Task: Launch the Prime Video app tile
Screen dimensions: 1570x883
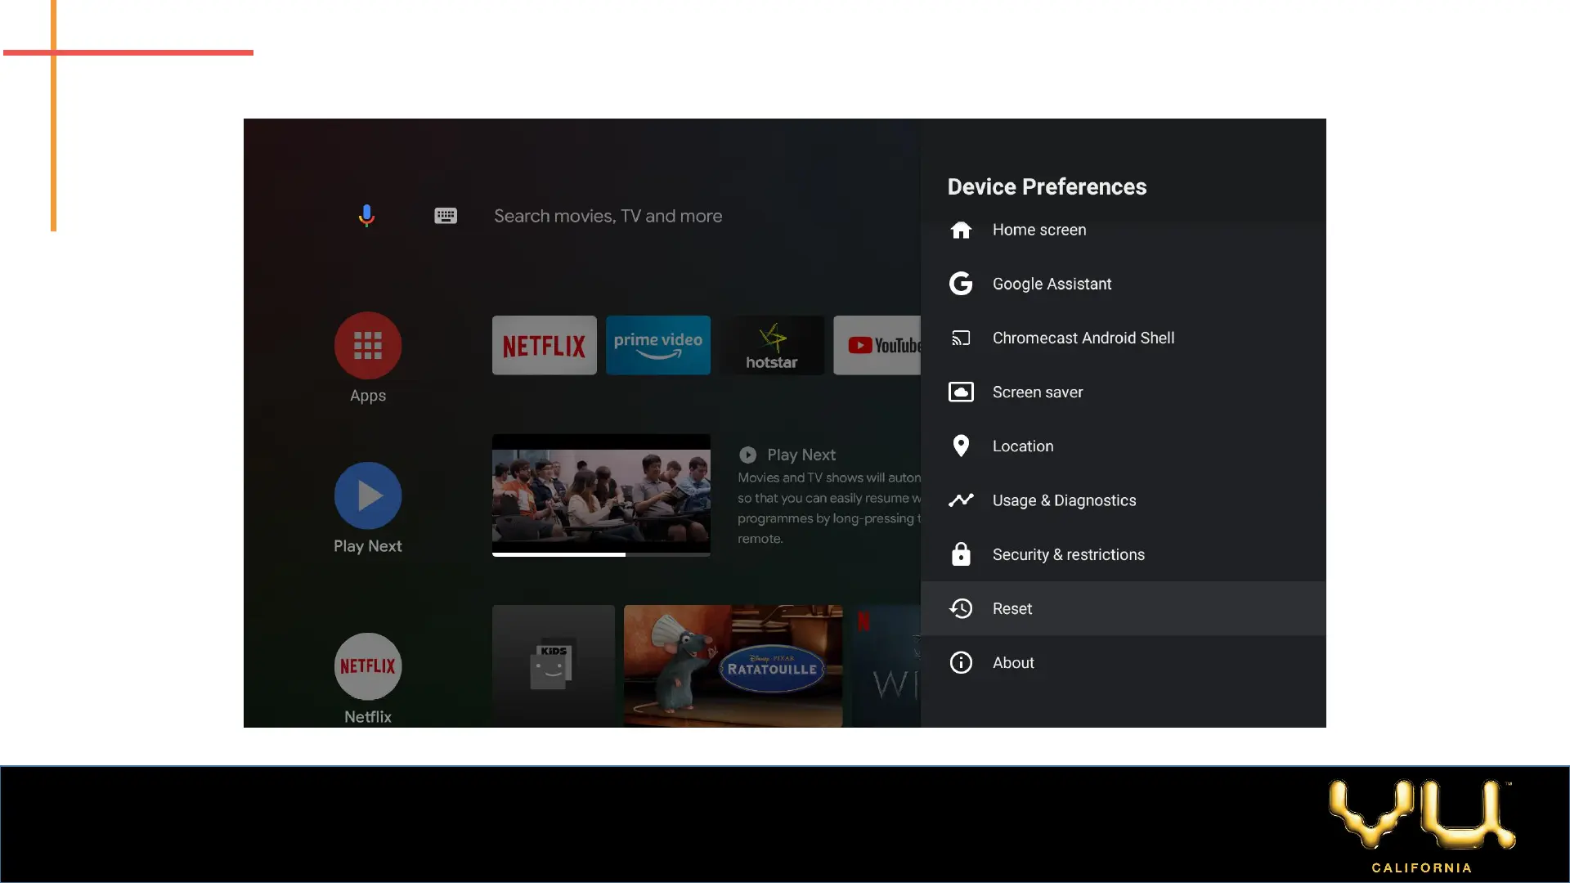Action: (x=658, y=345)
